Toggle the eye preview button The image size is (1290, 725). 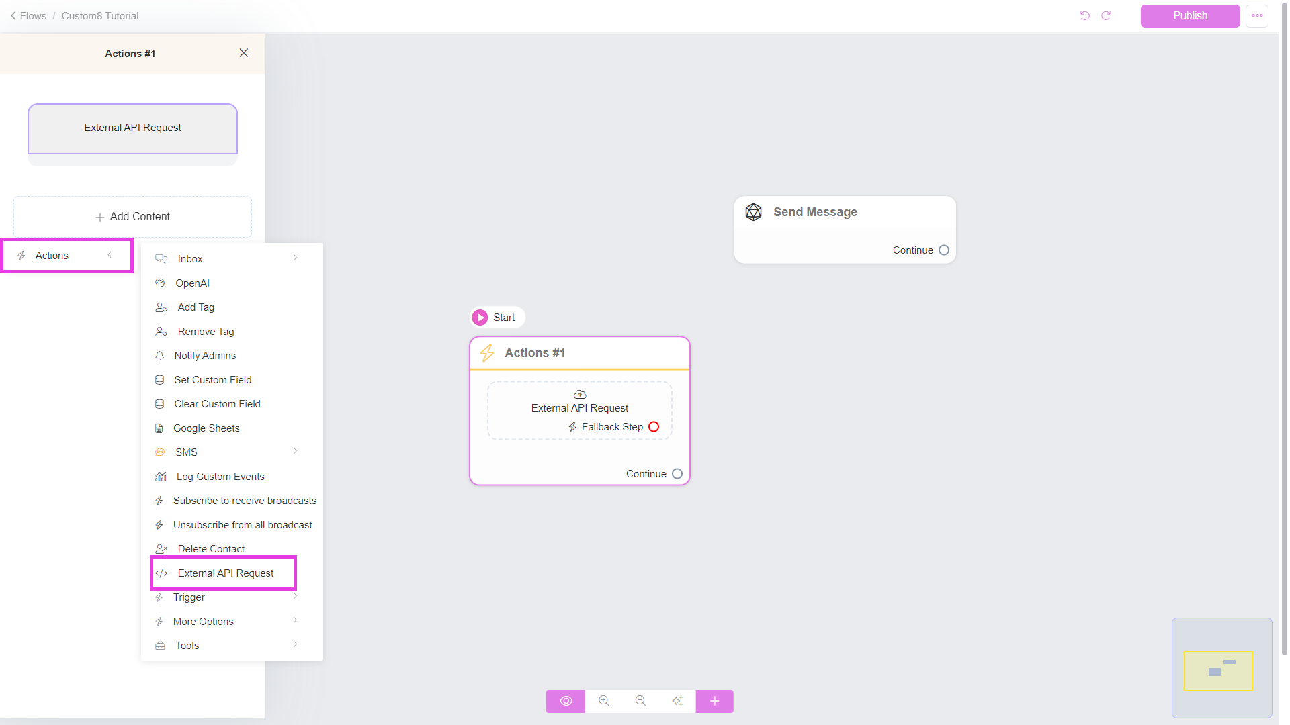pos(566,701)
